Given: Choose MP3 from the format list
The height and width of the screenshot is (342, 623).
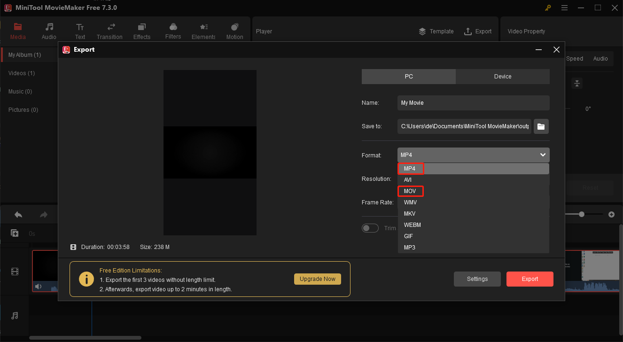Looking at the screenshot, I should [474, 248].
